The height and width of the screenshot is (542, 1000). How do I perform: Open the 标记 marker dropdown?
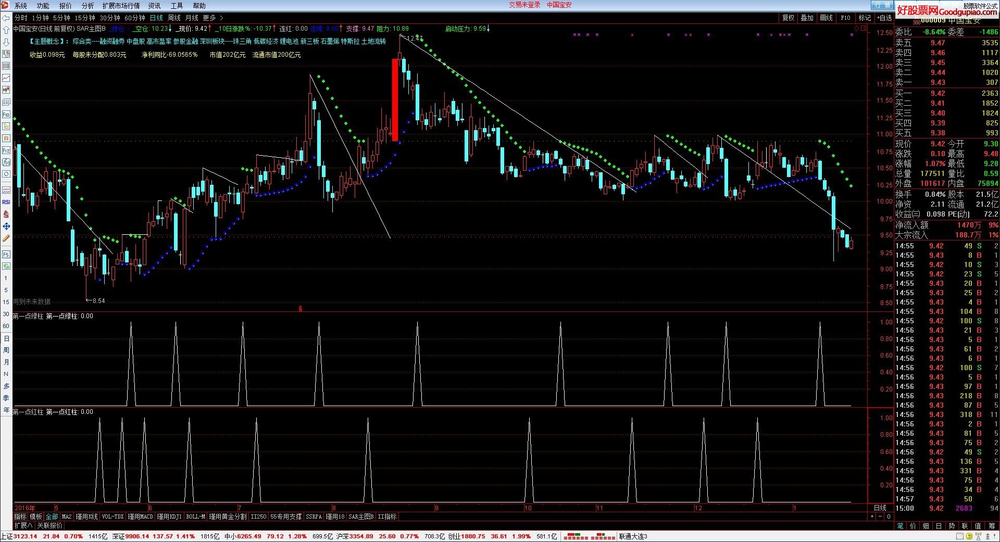pyautogui.click(x=865, y=18)
